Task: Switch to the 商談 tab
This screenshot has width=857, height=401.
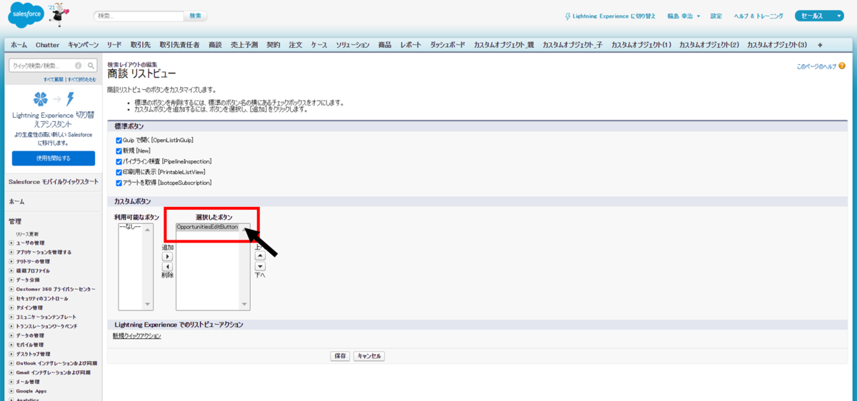Action: pyautogui.click(x=215, y=45)
